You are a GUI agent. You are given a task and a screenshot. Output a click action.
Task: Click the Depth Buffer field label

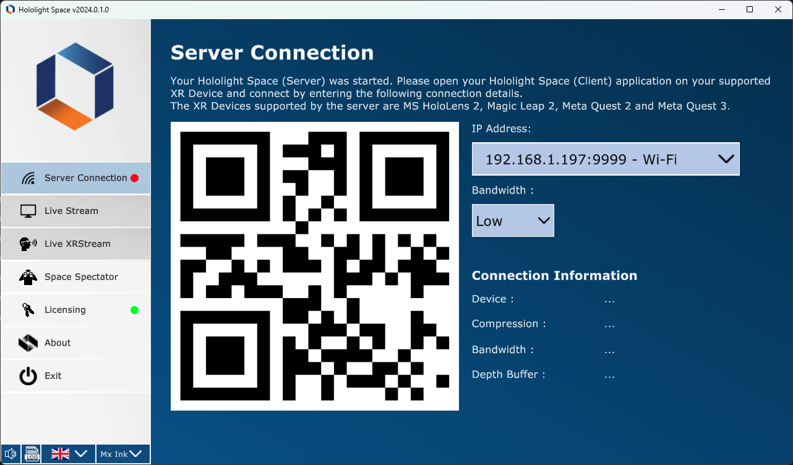(x=508, y=374)
